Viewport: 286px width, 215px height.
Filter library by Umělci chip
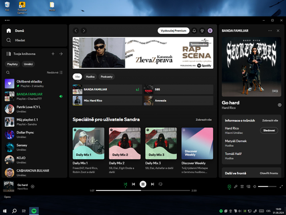pyautogui.click(x=28, y=64)
